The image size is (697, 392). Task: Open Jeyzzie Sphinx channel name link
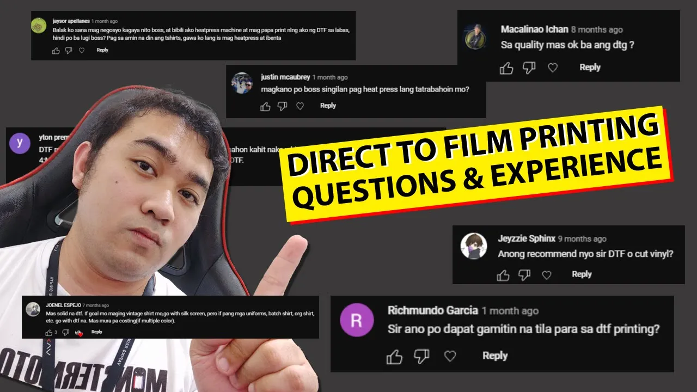[x=526, y=238]
